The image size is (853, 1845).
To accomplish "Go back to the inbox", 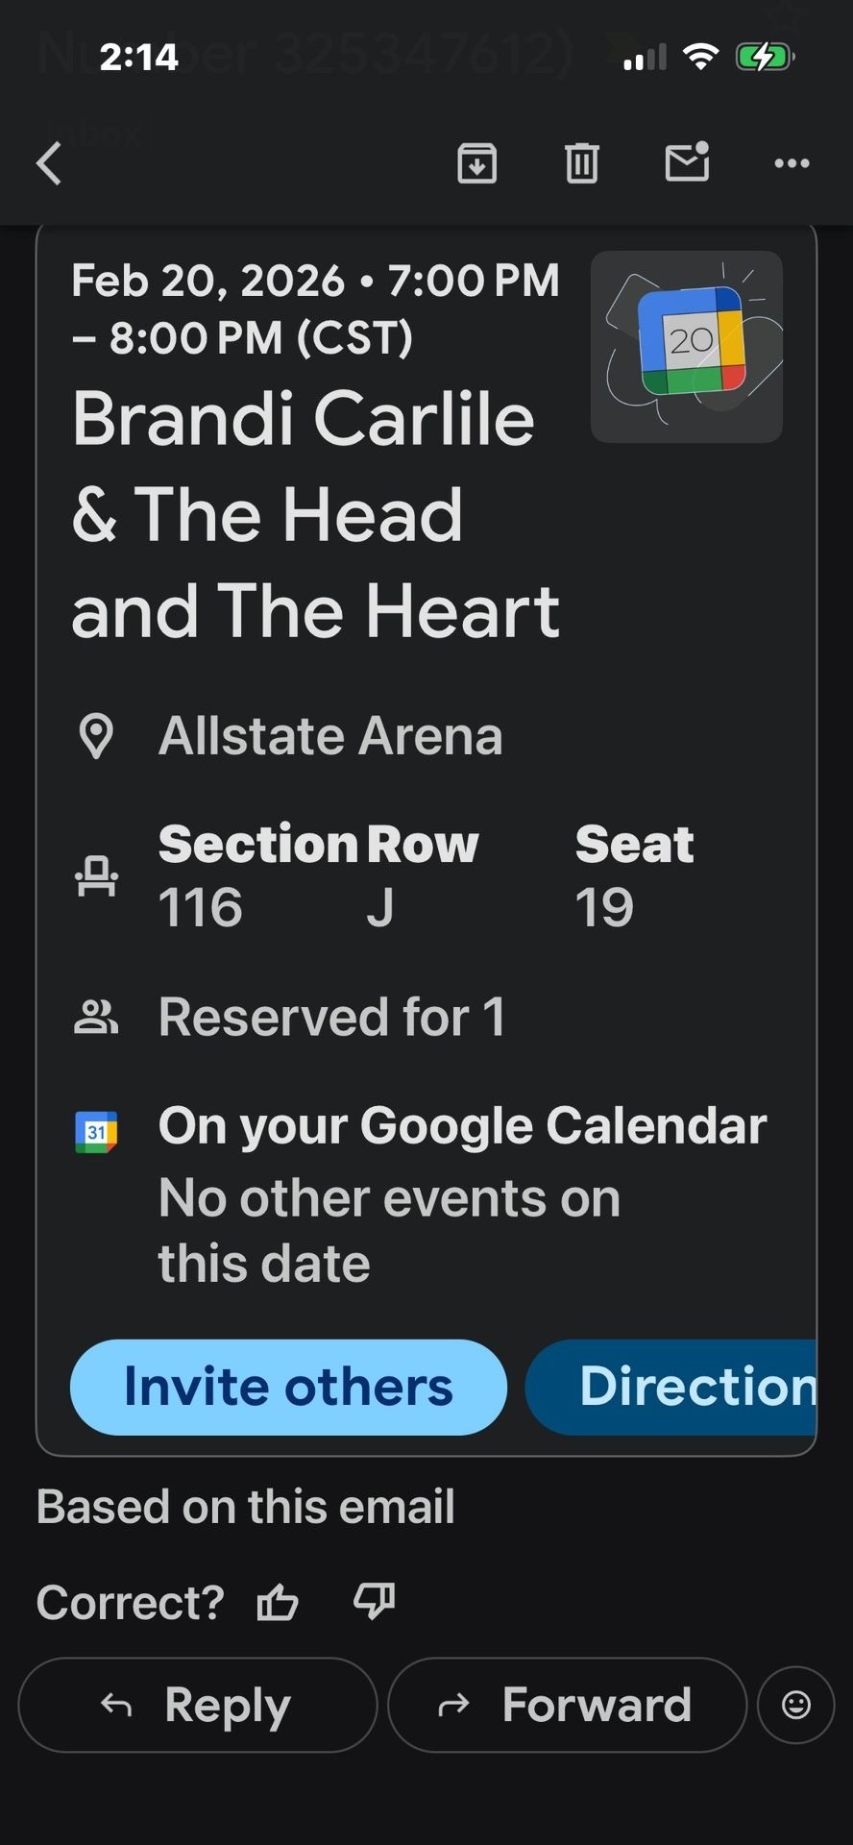I will pyautogui.click(x=47, y=163).
